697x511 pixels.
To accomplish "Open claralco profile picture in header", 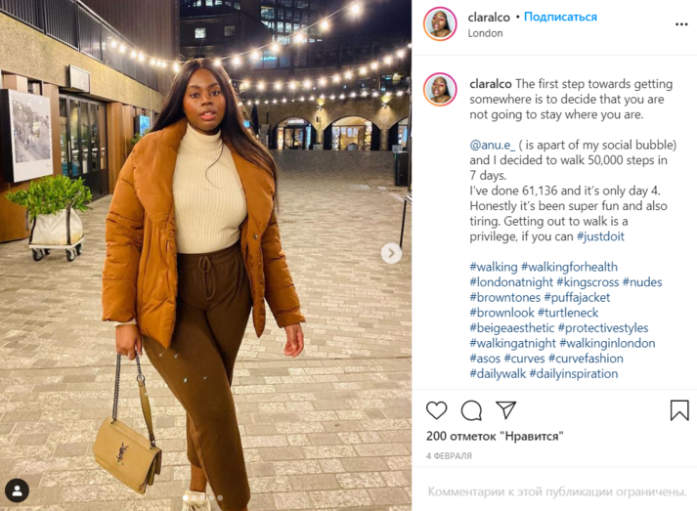I will pos(440,24).
